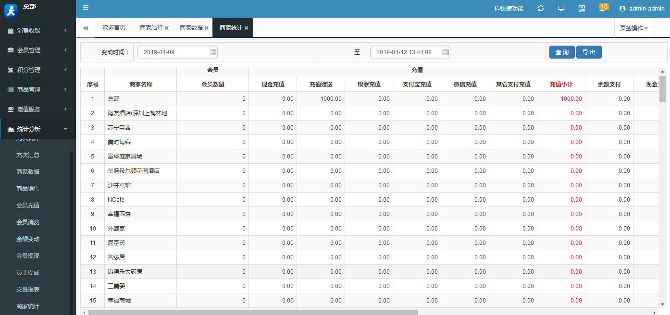
Task: Close the 商家数据 tab
Action: [x=207, y=28]
